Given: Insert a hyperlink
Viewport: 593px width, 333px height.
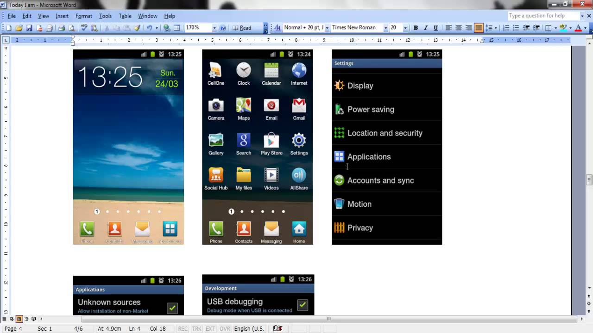Looking at the screenshot, I should click(x=167, y=28).
